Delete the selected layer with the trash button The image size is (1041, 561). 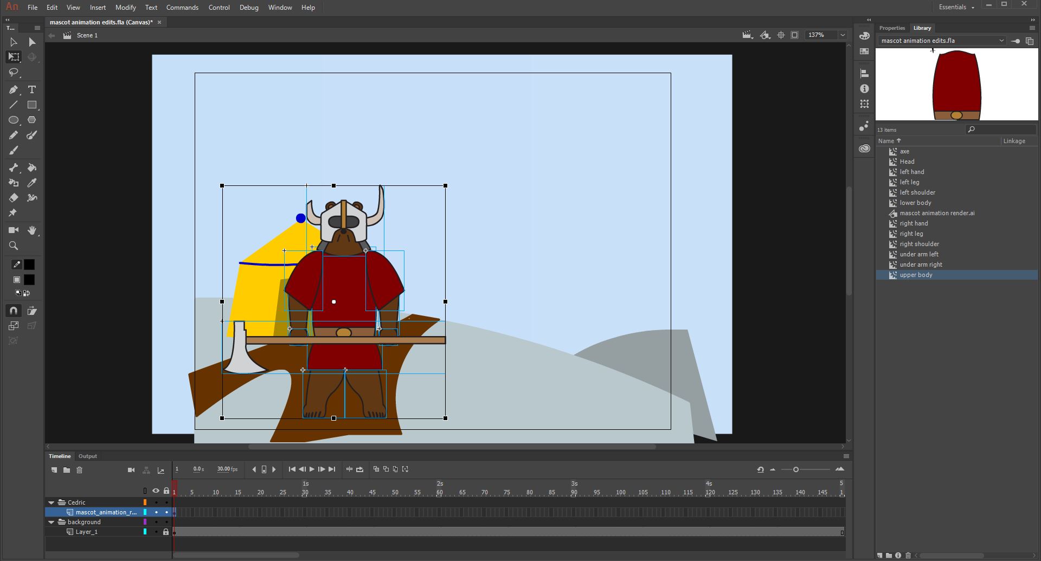[x=79, y=470]
